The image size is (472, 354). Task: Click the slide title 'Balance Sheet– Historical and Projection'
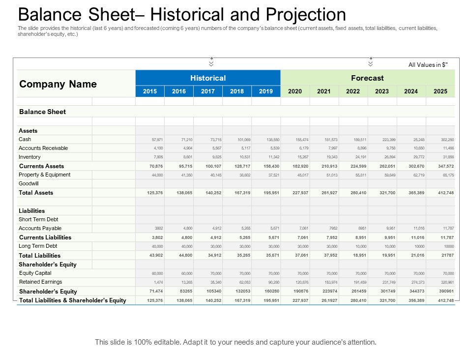click(x=182, y=14)
